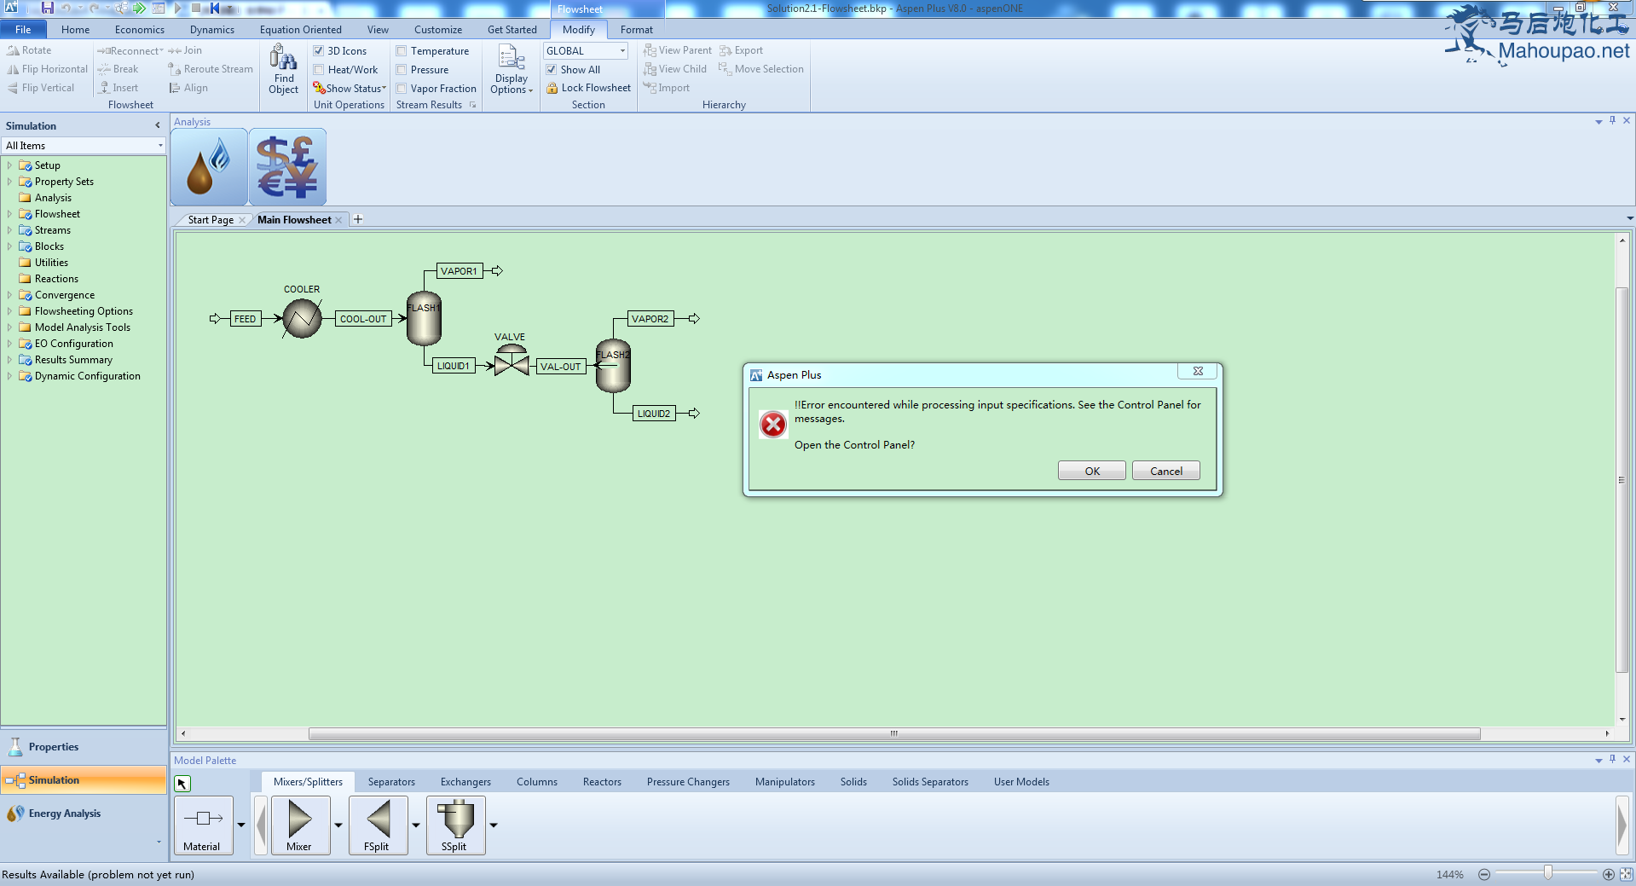Switch to Pressure Changers palette tab
The width and height of the screenshot is (1636, 886).
(688, 782)
